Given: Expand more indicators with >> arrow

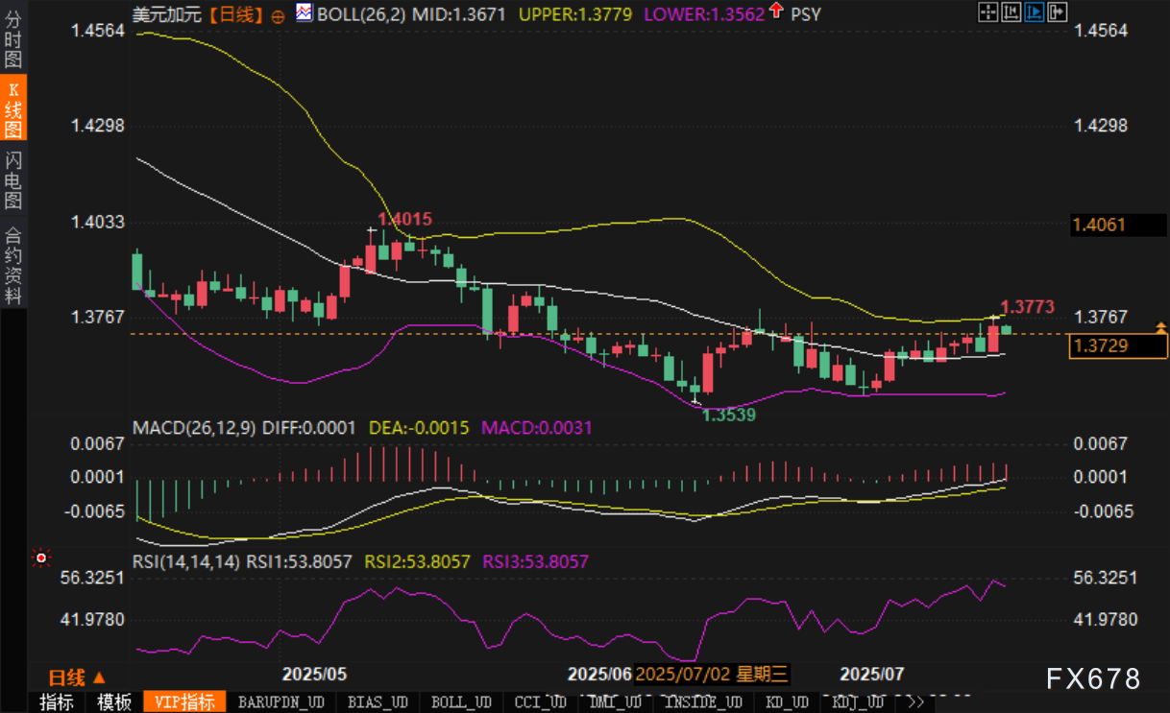Looking at the screenshot, I should 915,702.
